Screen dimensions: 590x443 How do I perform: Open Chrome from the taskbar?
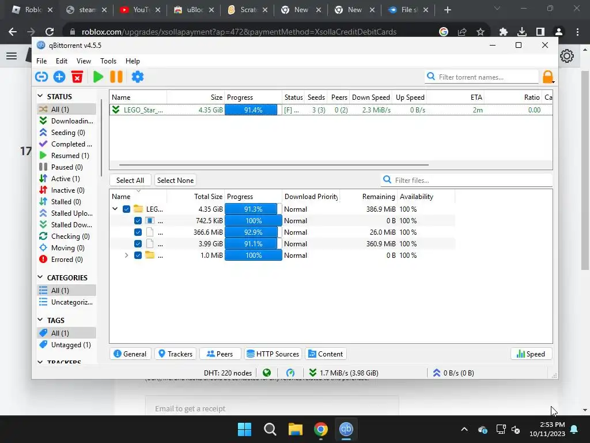(x=320, y=429)
